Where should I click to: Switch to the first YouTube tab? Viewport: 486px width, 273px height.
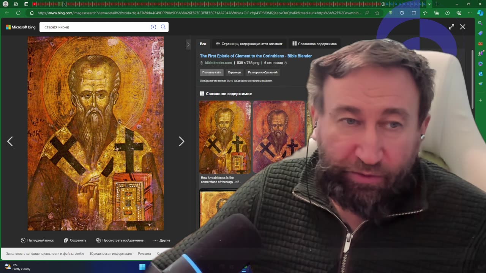pyautogui.click(x=34, y=4)
